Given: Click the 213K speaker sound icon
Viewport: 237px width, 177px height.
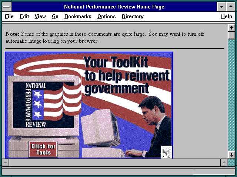Looking at the screenshot, I should [167, 152].
